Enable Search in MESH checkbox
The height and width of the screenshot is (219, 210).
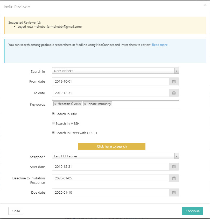click(x=53, y=123)
